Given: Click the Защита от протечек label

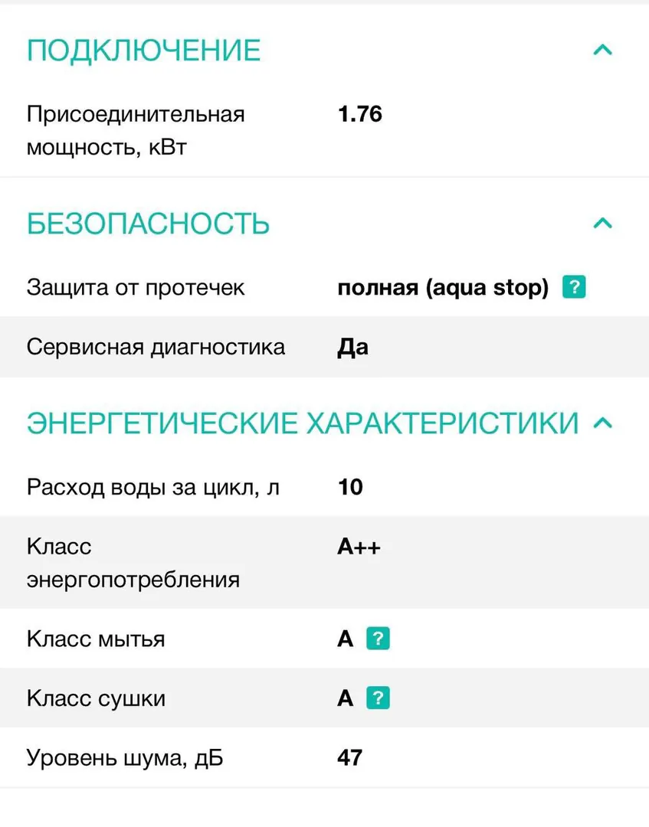Looking at the screenshot, I should click(x=136, y=287).
